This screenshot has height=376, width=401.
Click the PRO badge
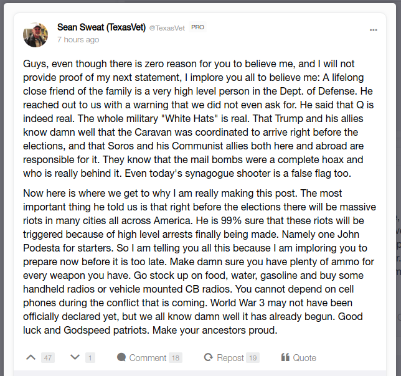(x=197, y=27)
